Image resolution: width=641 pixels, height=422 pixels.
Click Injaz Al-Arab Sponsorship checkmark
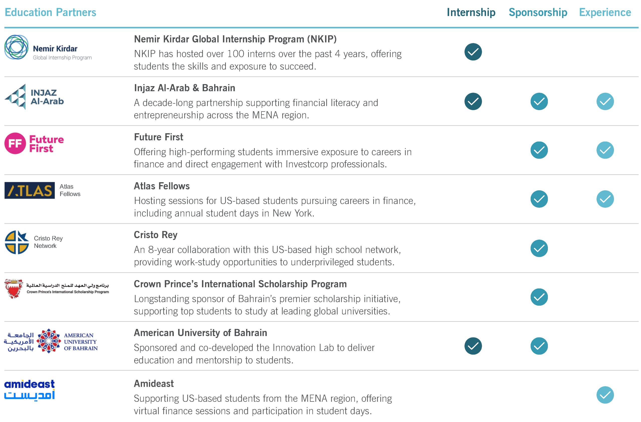pyautogui.click(x=539, y=102)
